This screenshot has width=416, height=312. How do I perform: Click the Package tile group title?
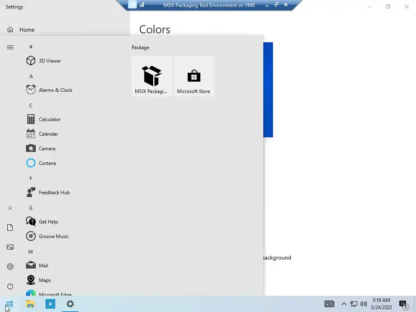(140, 48)
